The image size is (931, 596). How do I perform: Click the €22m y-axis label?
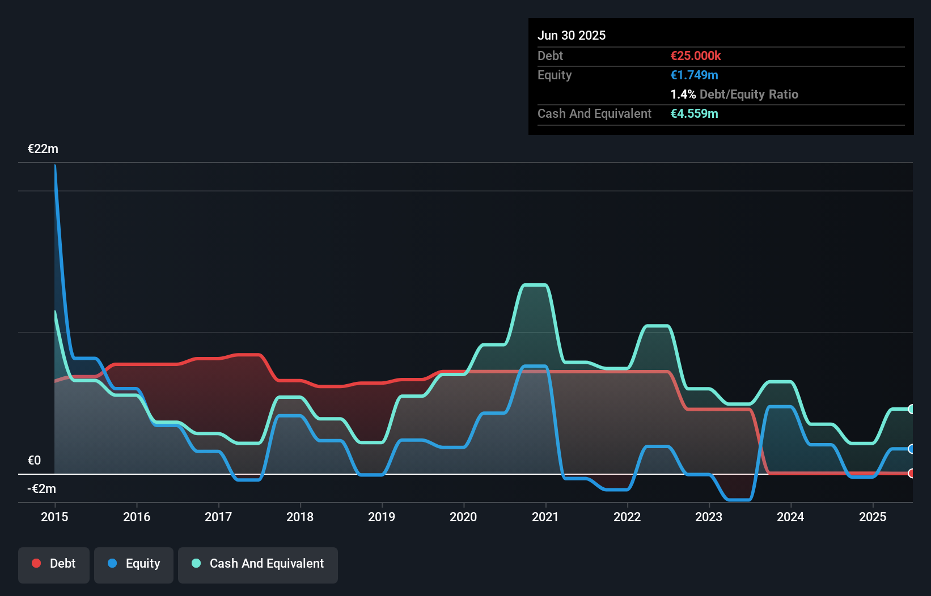coord(43,149)
